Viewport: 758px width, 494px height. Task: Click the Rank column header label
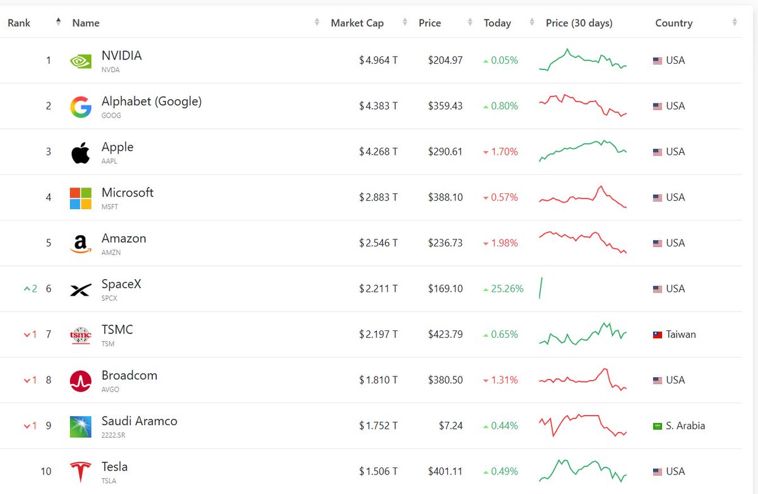19,23
